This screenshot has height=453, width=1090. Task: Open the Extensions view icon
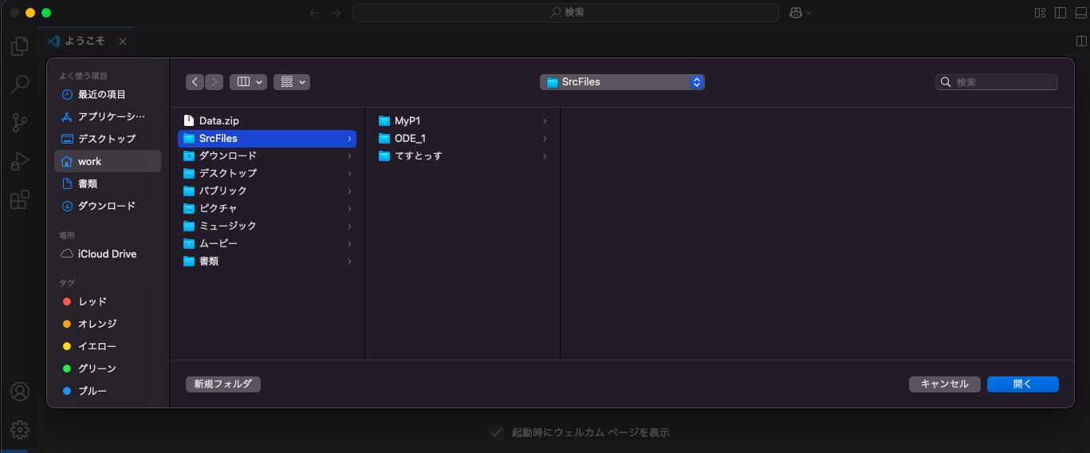point(20,199)
